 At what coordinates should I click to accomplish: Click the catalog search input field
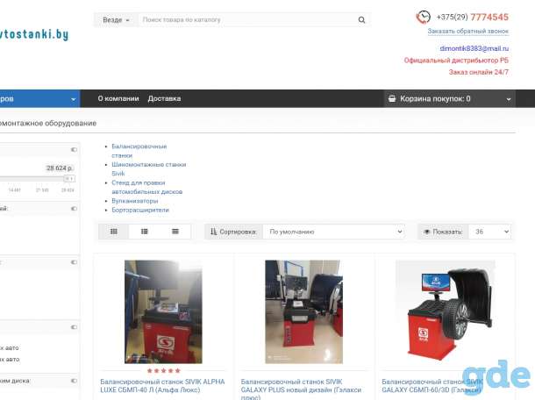[247, 20]
